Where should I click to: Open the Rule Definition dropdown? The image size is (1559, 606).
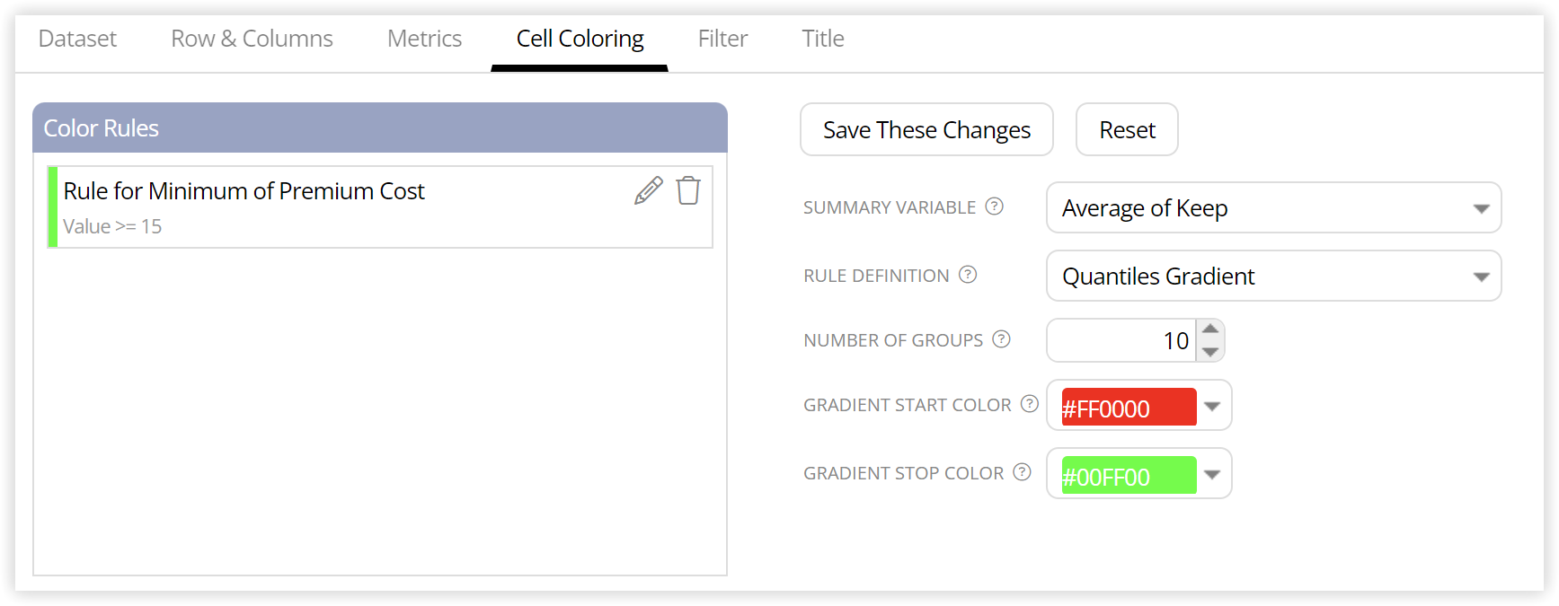(x=1481, y=277)
